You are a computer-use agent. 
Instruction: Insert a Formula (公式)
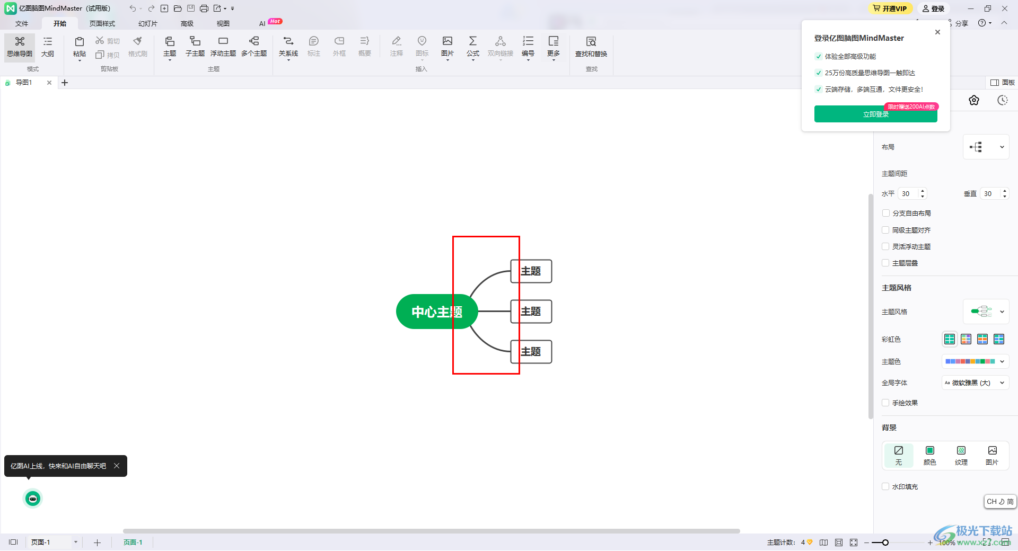473,47
